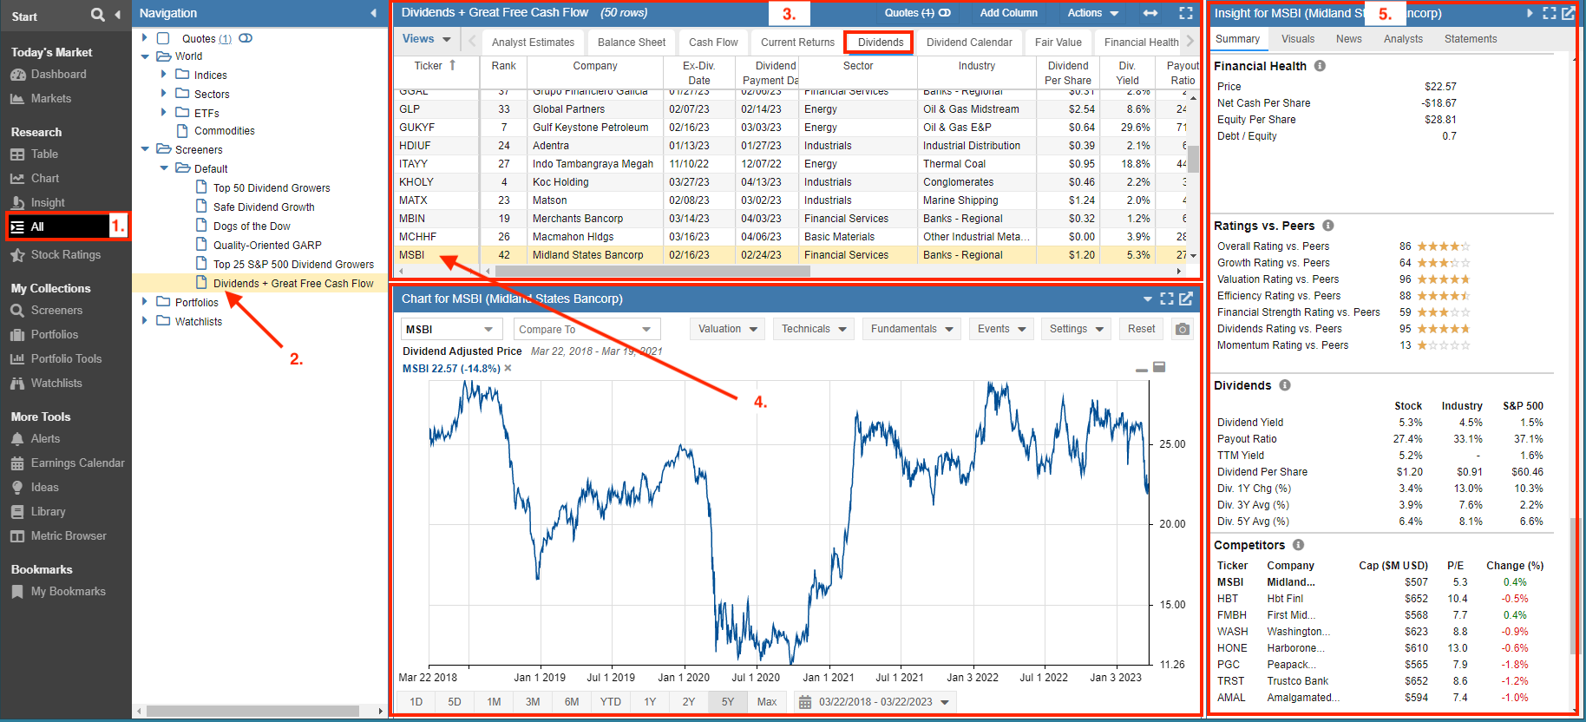Set chart range to 1Y
1586x722 pixels.
point(650,702)
